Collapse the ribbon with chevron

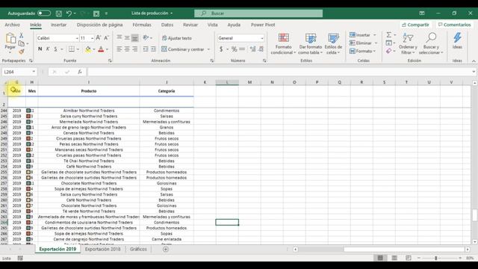pyautogui.click(x=474, y=61)
